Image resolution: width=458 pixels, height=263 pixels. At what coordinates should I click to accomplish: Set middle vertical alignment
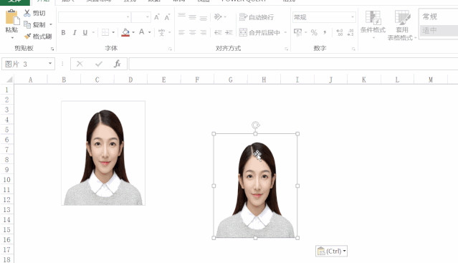click(x=193, y=17)
